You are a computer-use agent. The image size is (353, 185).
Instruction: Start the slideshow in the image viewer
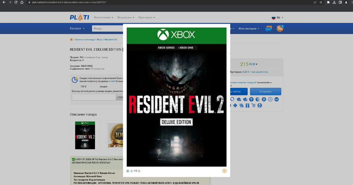pyautogui.click(x=128, y=171)
